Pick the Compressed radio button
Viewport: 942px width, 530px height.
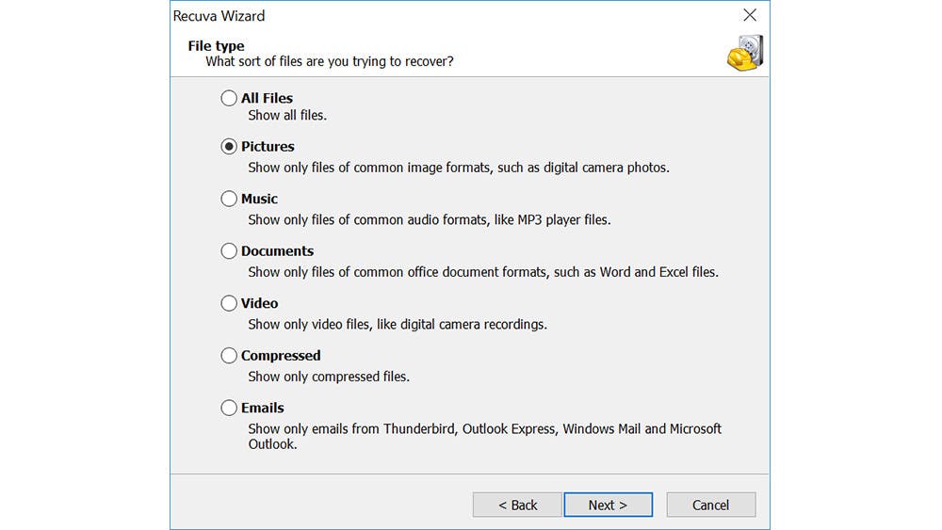click(229, 355)
